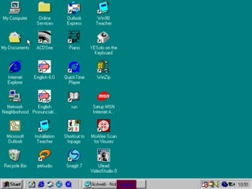The image size is (252, 189).
Task: Click the volume speaker tray icon
Action: tap(217, 184)
